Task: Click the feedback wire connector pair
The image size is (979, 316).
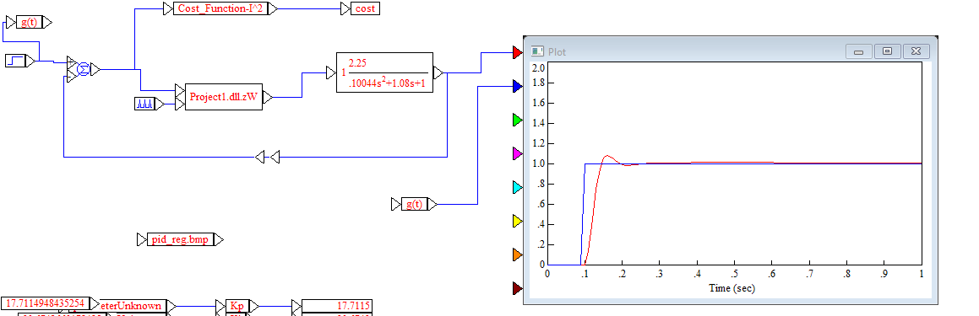Action: [268, 157]
